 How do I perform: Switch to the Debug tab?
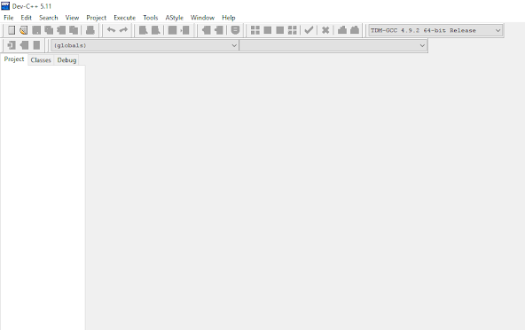(67, 60)
